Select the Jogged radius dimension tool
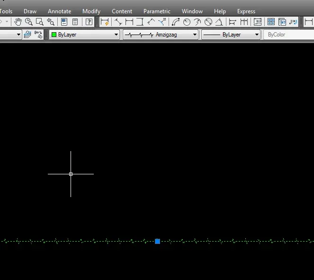 pyautogui.click(x=197, y=22)
